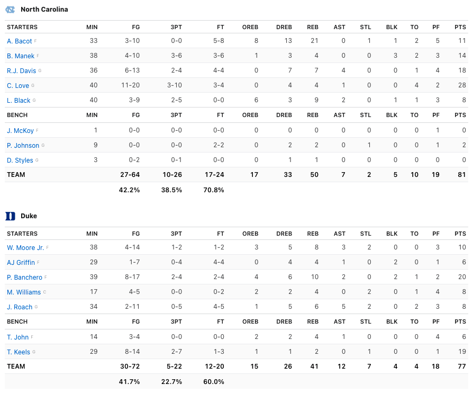The image size is (473, 393).
Task: Open D. Styles player page
Action: 20,160
